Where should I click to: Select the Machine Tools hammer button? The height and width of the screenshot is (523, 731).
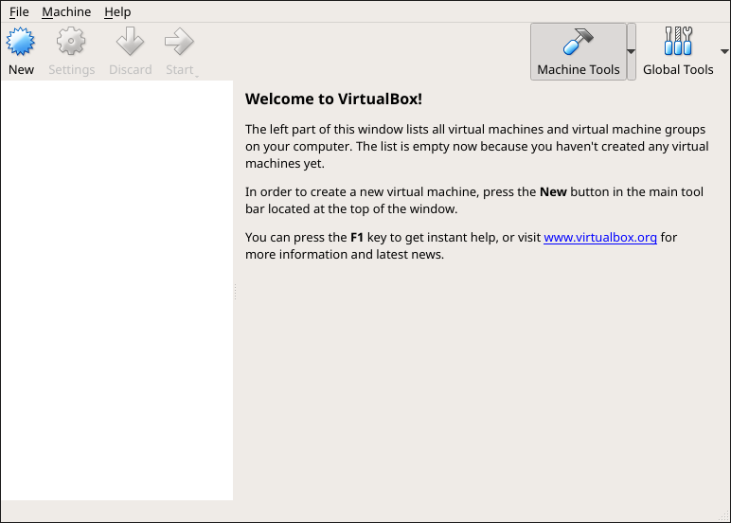coord(578,51)
